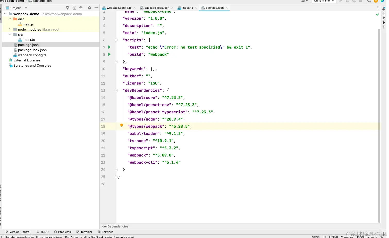This screenshot has width=389, height=238.
Task: Switch to the index.ts tab
Action: pyautogui.click(x=188, y=8)
